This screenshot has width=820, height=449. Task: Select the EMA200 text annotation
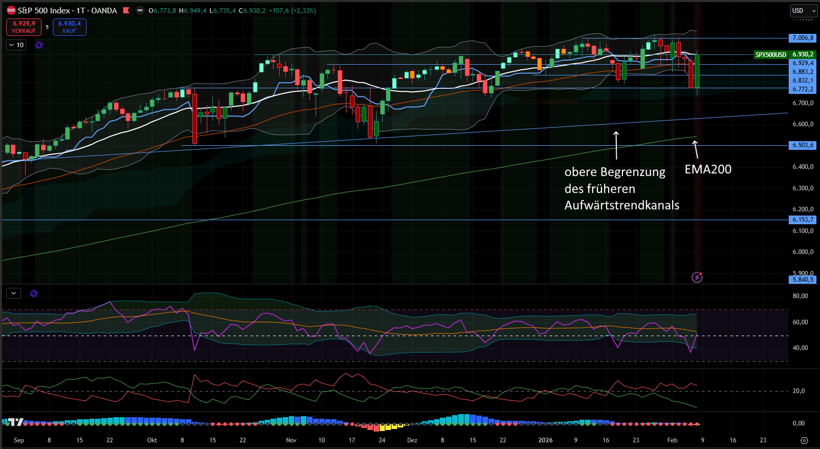708,169
